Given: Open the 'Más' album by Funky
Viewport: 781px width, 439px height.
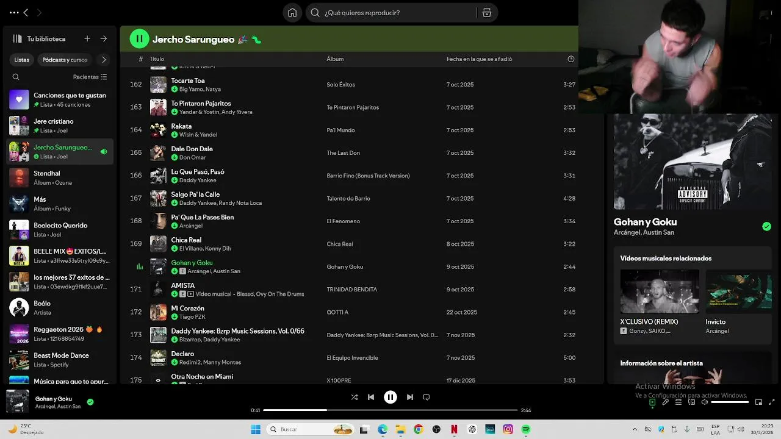Looking at the screenshot, I should coord(60,204).
